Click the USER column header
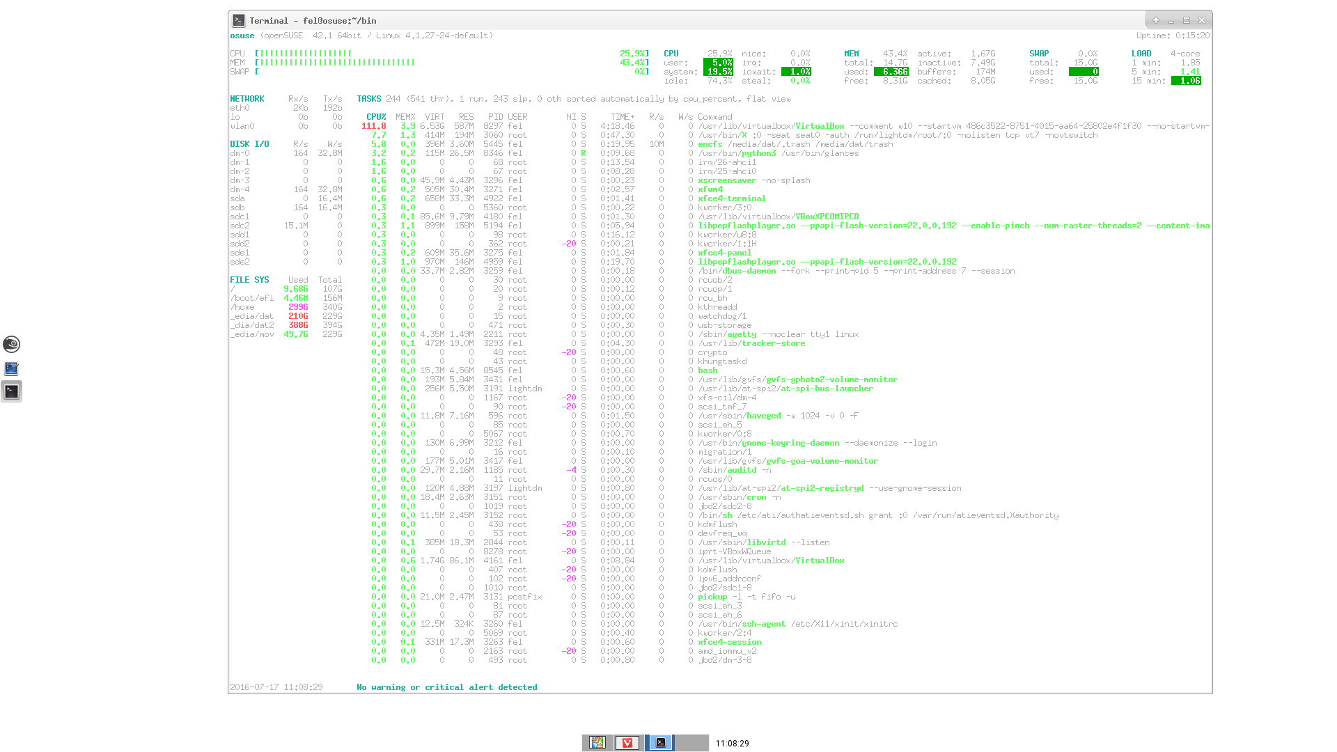The width and height of the screenshot is (1337, 752). tap(517, 117)
